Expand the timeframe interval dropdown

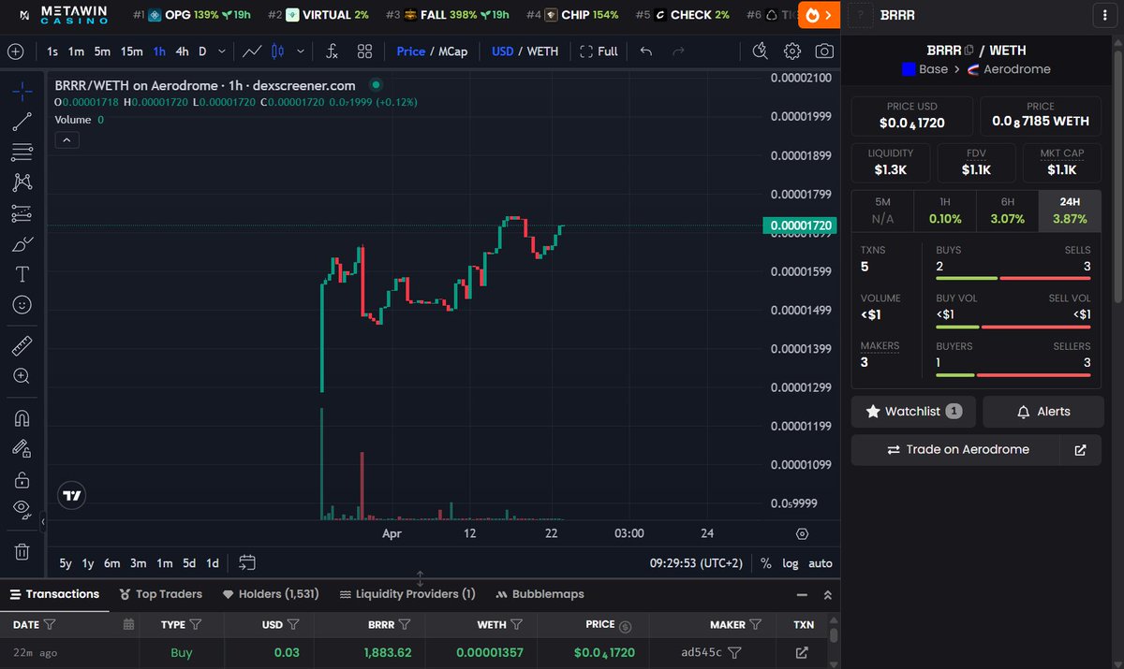coord(221,51)
